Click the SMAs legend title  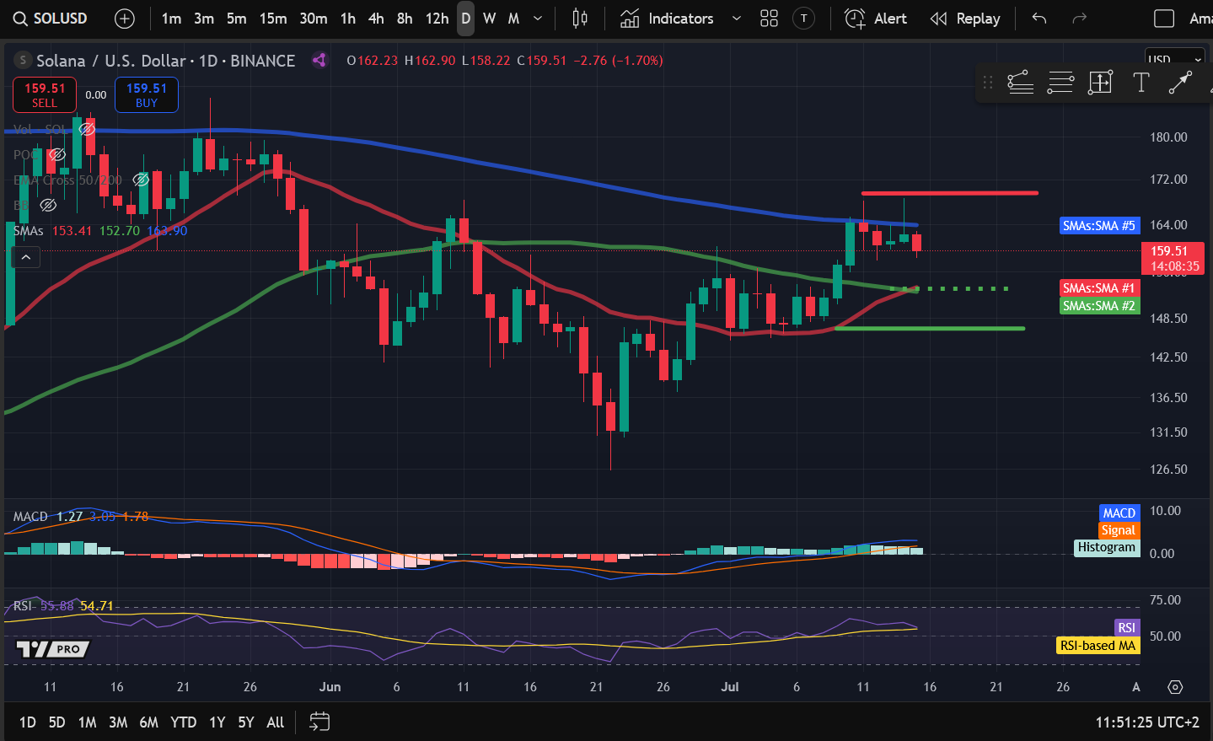[x=28, y=230]
